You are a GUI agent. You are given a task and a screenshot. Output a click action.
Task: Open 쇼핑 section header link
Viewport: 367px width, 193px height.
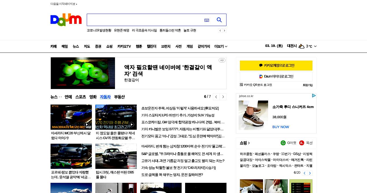tap(245, 143)
